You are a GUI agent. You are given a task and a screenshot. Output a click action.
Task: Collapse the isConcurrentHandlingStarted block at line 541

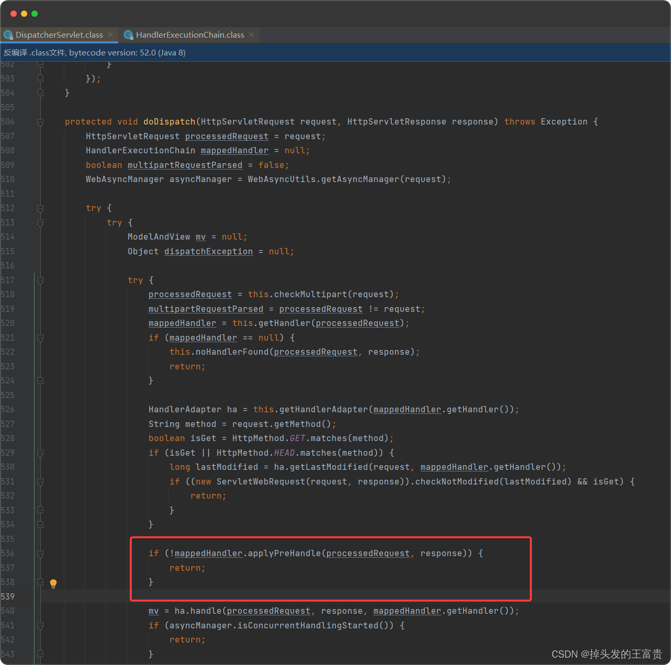(x=40, y=626)
